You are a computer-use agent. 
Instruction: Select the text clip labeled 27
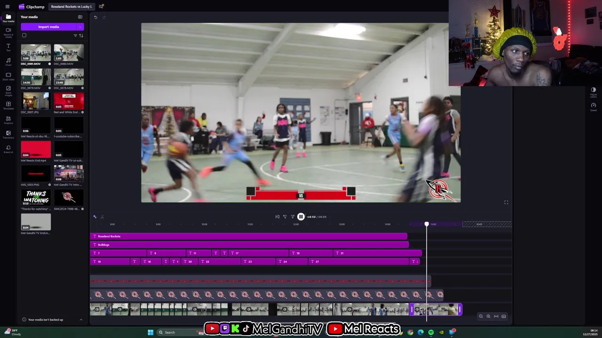click(359, 261)
